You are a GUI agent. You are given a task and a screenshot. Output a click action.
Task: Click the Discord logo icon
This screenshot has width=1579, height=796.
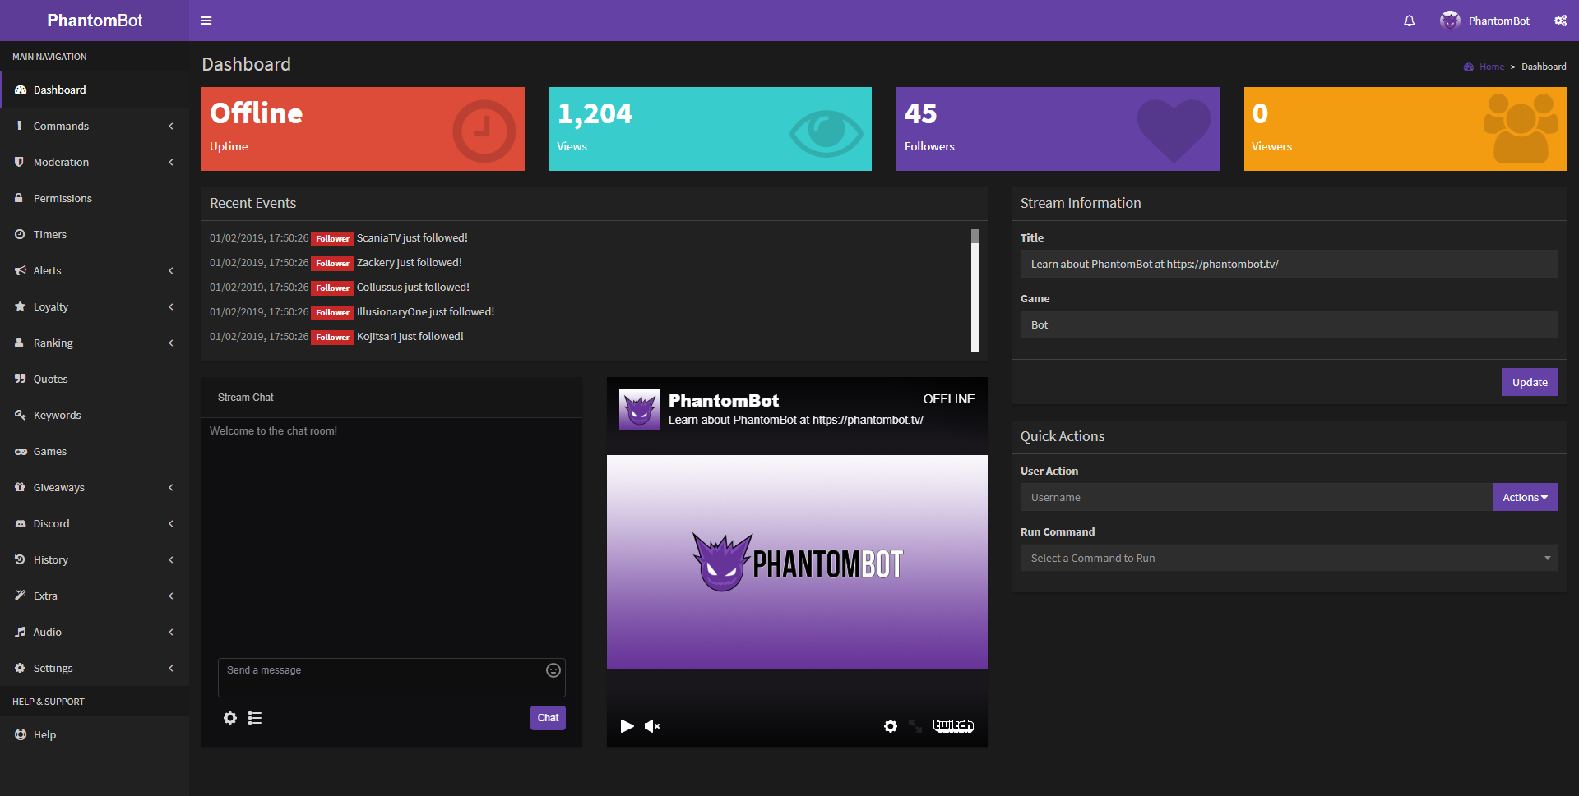point(21,523)
